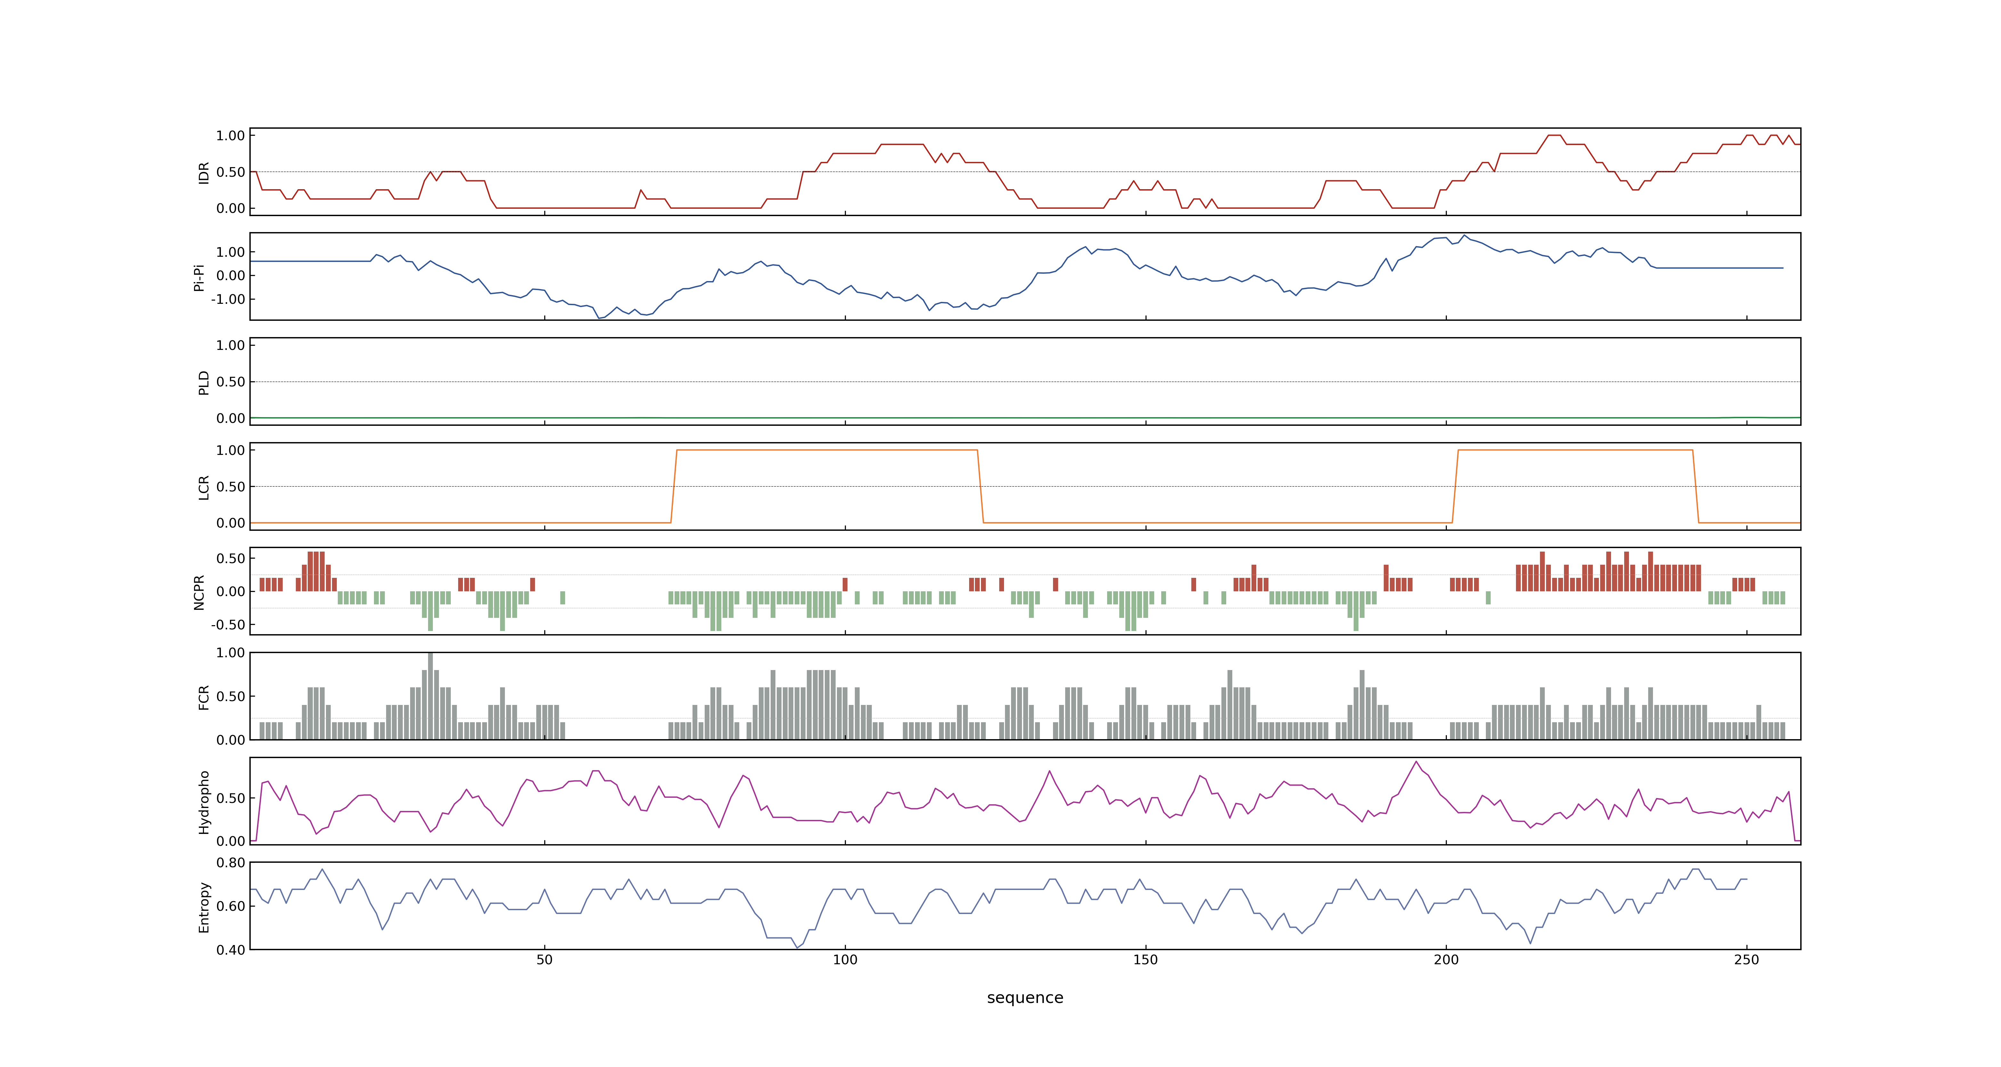The image size is (2001, 1067).
Task: Click the LCR y-axis label
Action: click(x=204, y=488)
